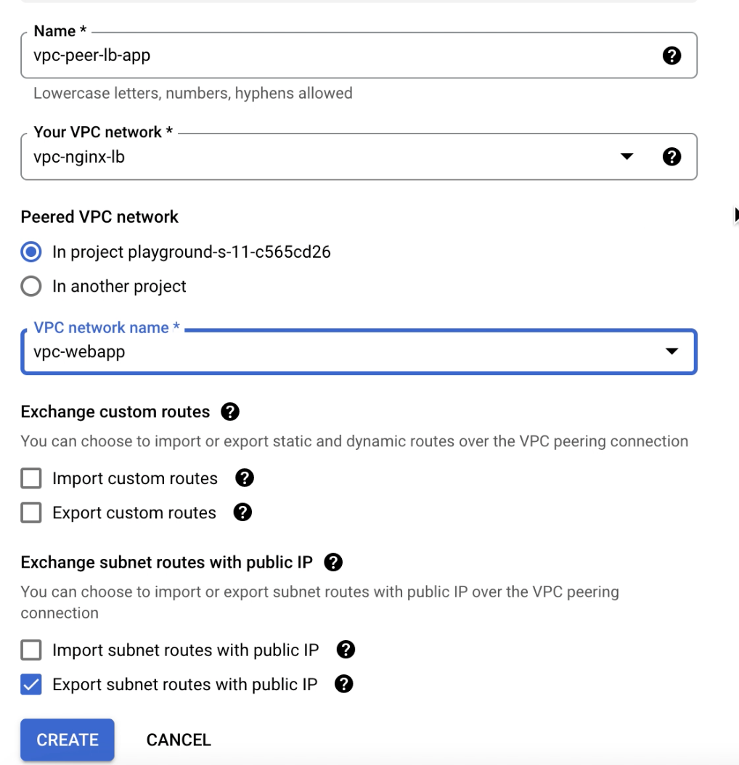Open help icon beside Your VPC network dropdown

tap(671, 157)
